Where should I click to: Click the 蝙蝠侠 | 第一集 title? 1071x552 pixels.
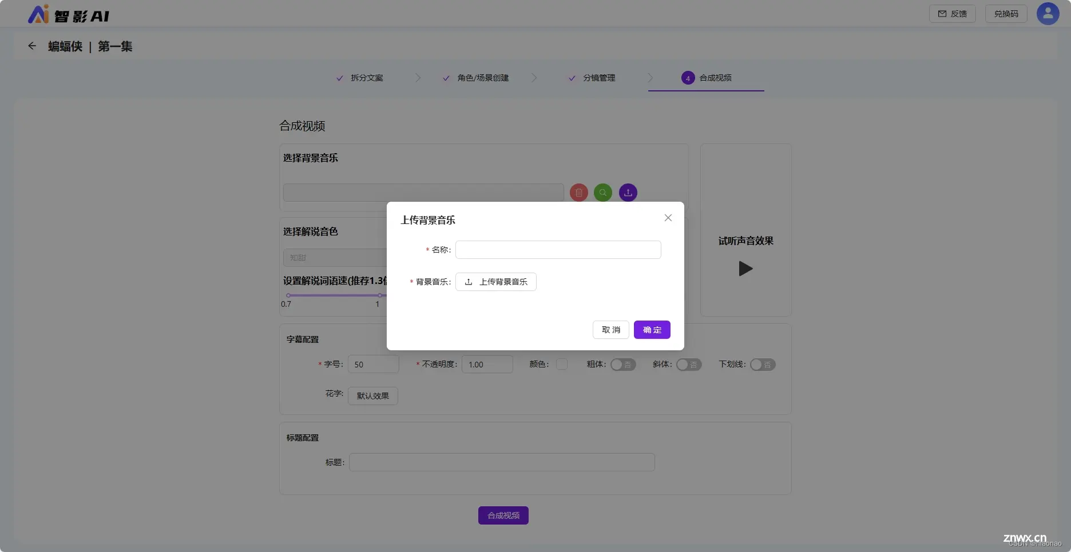(x=90, y=46)
